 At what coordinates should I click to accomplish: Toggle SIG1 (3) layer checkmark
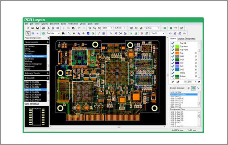tap(173, 60)
